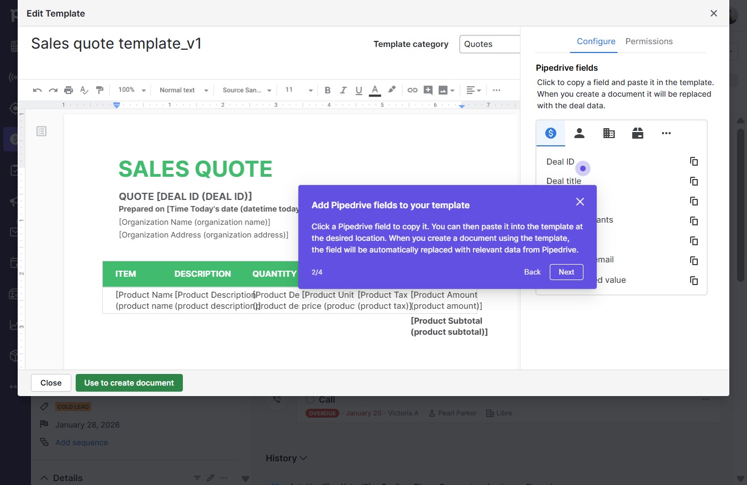Select the Paint format tool
The height and width of the screenshot is (485, 747).
[100, 90]
